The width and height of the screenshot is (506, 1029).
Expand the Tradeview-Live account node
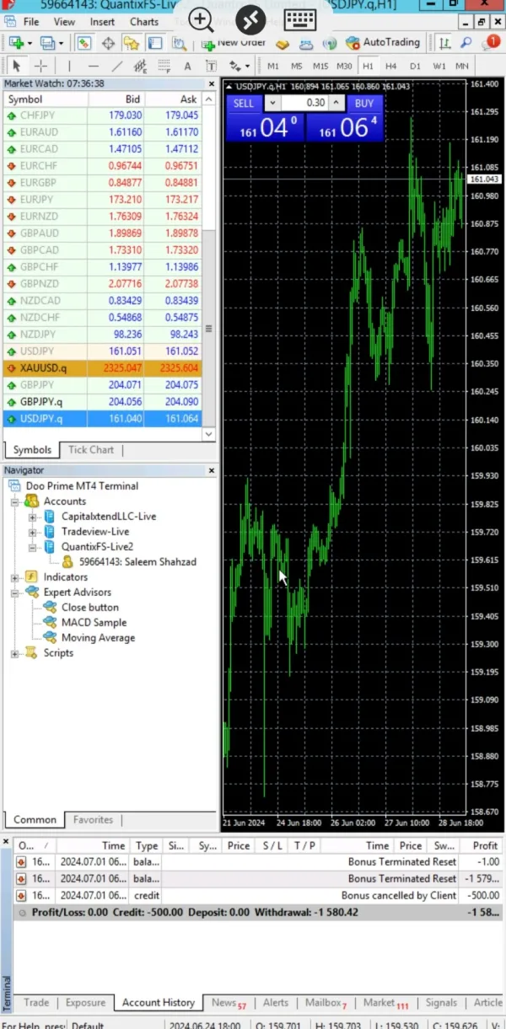pos(33,532)
